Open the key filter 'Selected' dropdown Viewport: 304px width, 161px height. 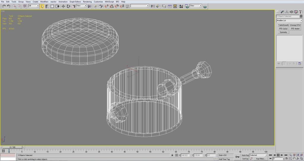[266, 155]
